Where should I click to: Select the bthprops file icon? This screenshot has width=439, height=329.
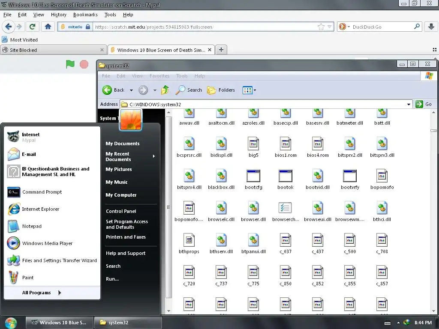pos(189,240)
